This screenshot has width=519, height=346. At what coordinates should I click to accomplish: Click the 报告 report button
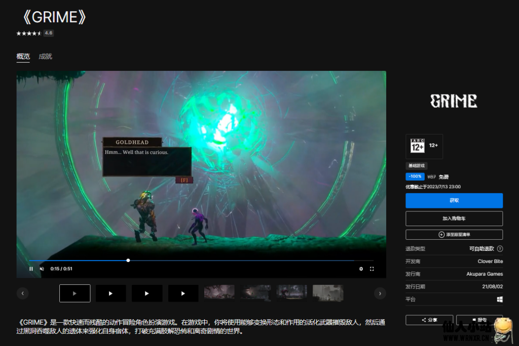pyautogui.click(x=479, y=320)
